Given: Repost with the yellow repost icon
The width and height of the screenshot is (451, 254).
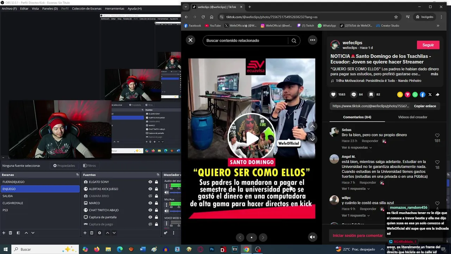Looking at the screenshot, I should click(x=400, y=95).
